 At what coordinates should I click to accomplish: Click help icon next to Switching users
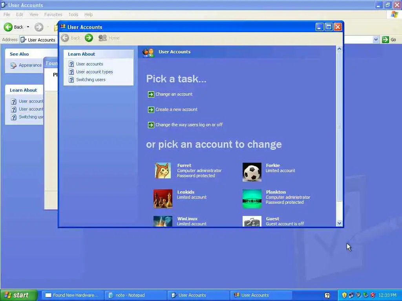(71, 80)
